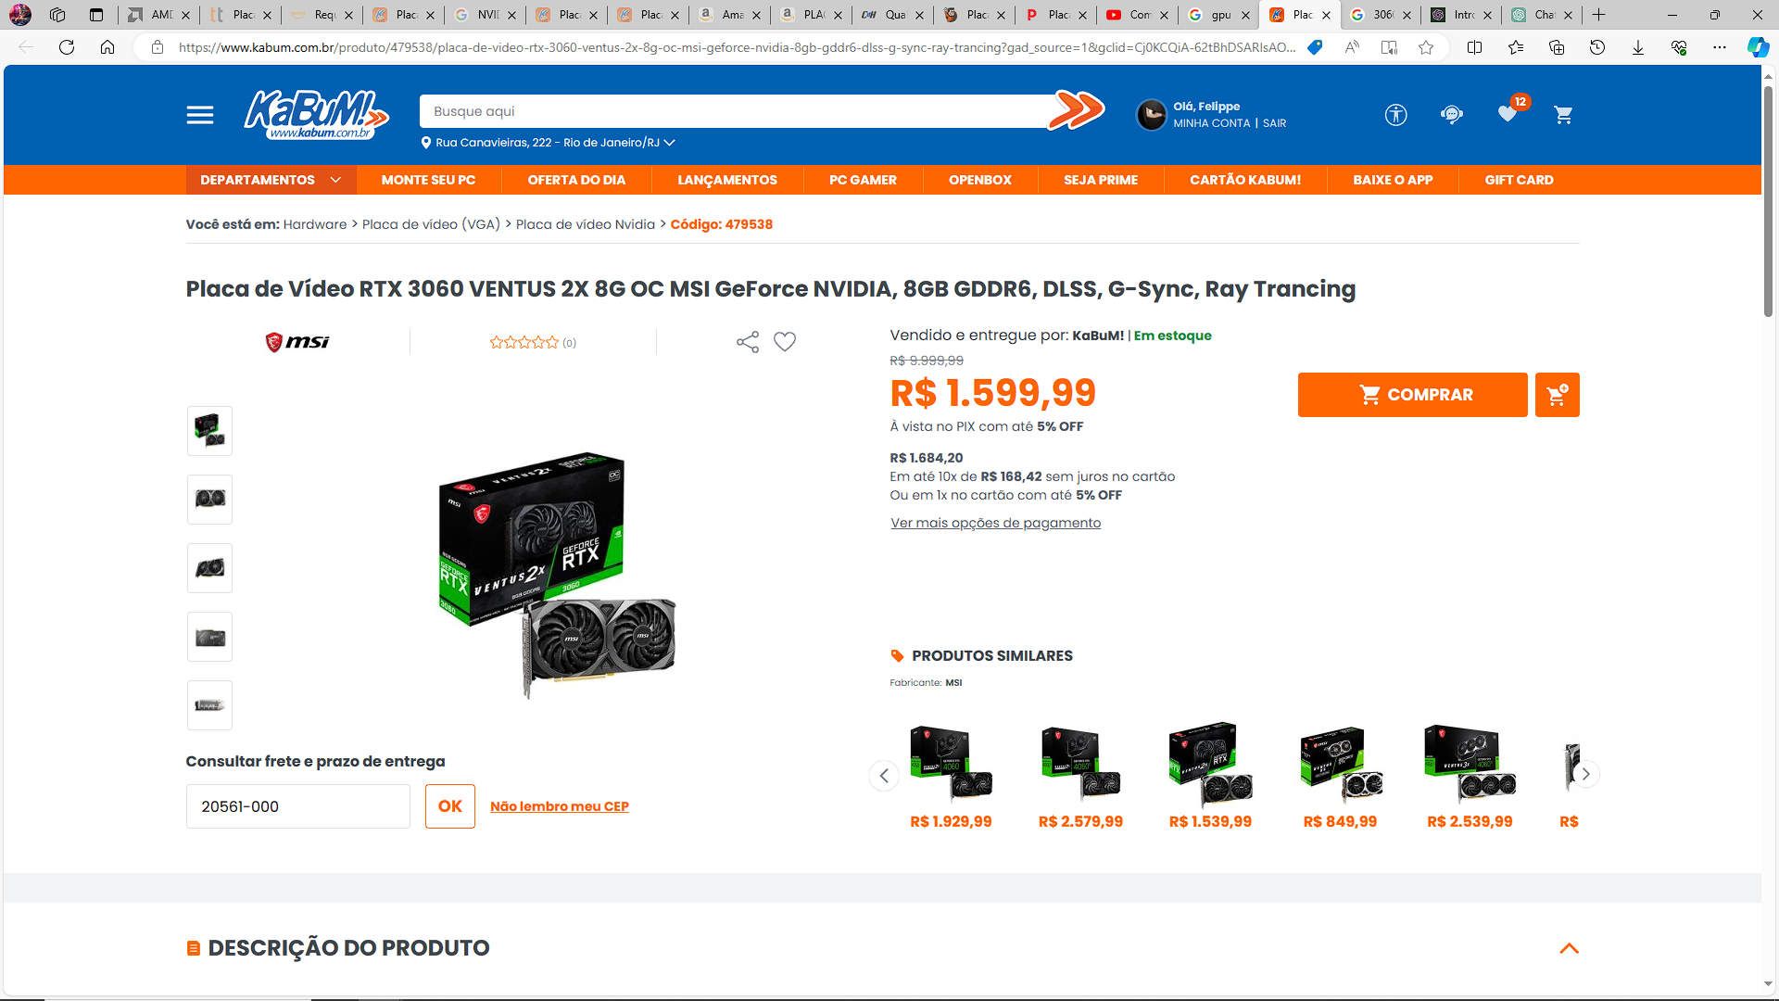Collapse the Descrição do Produto section
The image size is (1779, 1001).
[1569, 948]
